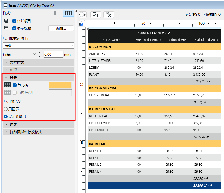
Task: Click the 可编辑的: 0 editable counter
Action: click(x=212, y=14)
